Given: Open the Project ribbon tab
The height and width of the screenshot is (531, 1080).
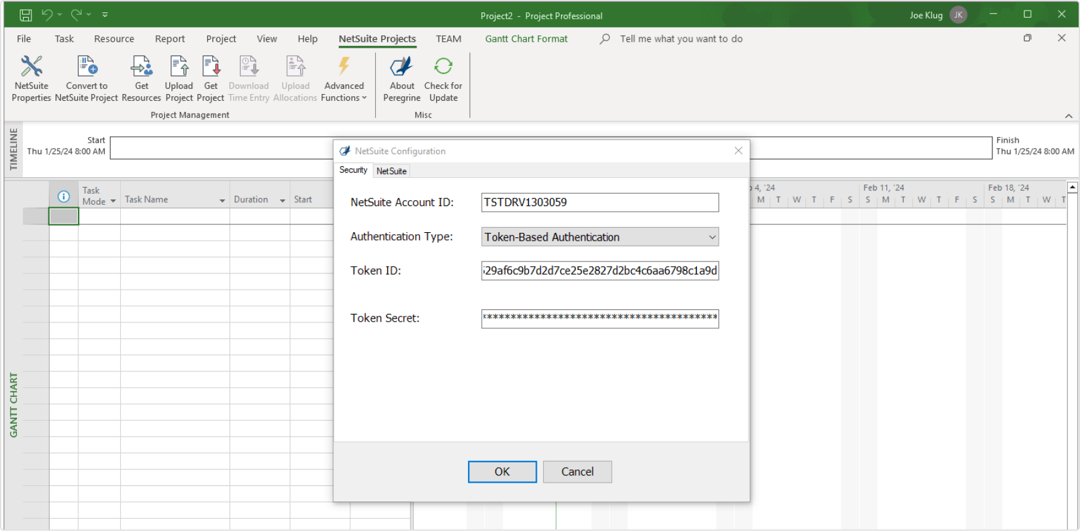Looking at the screenshot, I should [221, 39].
